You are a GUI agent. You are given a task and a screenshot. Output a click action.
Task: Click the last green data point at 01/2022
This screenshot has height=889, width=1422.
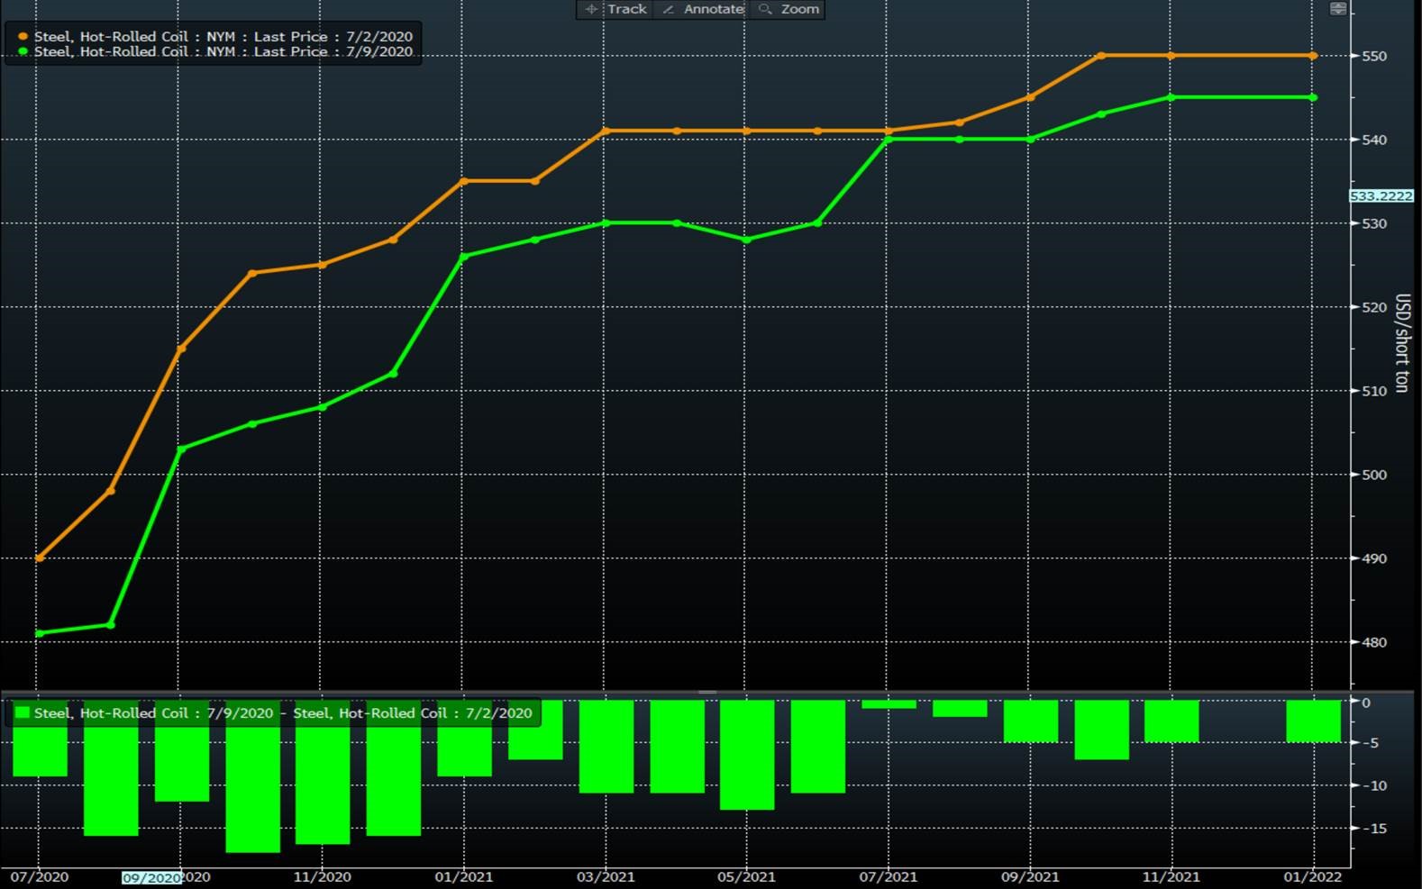pyautogui.click(x=1313, y=97)
